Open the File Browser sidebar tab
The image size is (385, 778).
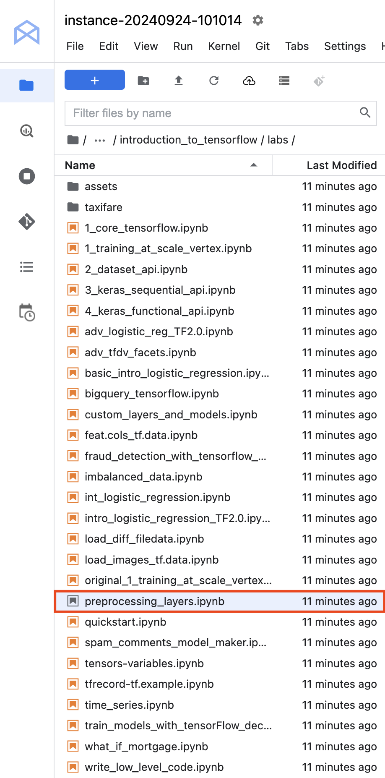pyautogui.click(x=27, y=86)
